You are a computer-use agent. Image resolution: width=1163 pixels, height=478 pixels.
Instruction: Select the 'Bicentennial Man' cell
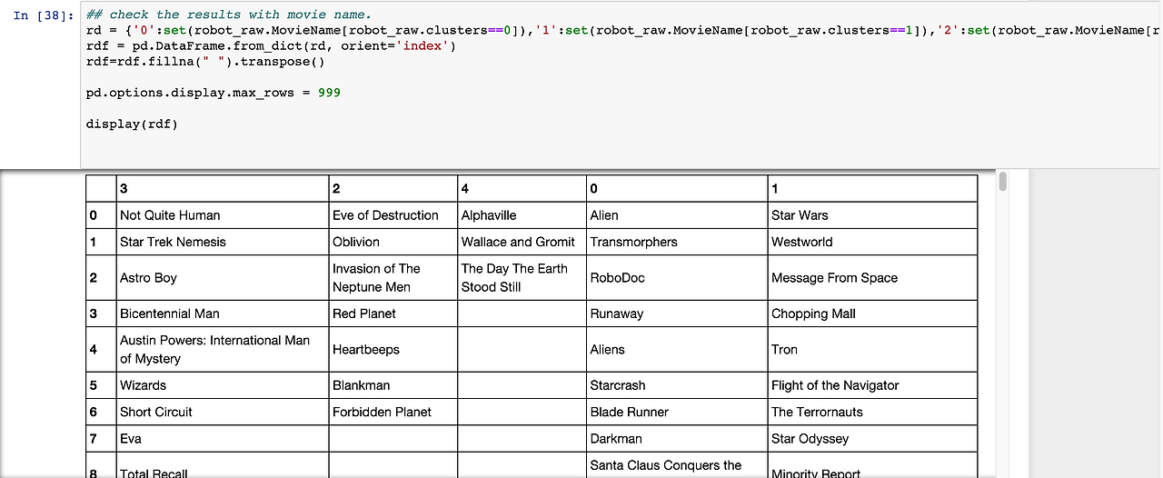point(223,314)
